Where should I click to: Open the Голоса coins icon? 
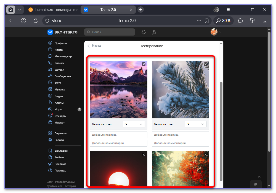50,140
